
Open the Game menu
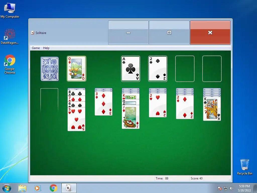[x=36, y=48]
